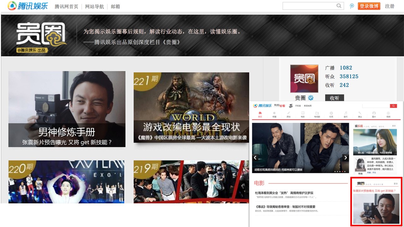Click the 转播 link under the 林心如 text
The width and height of the screenshot is (404, 227).
(369, 172)
